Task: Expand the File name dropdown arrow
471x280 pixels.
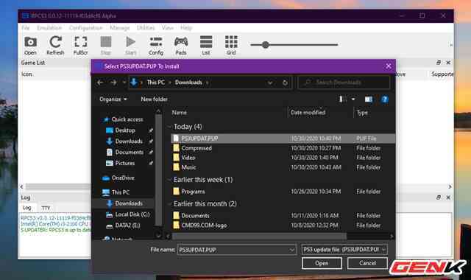Action: (x=291, y=250)
